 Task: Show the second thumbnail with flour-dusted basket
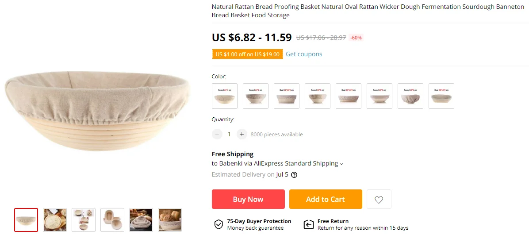coord(55,220)
